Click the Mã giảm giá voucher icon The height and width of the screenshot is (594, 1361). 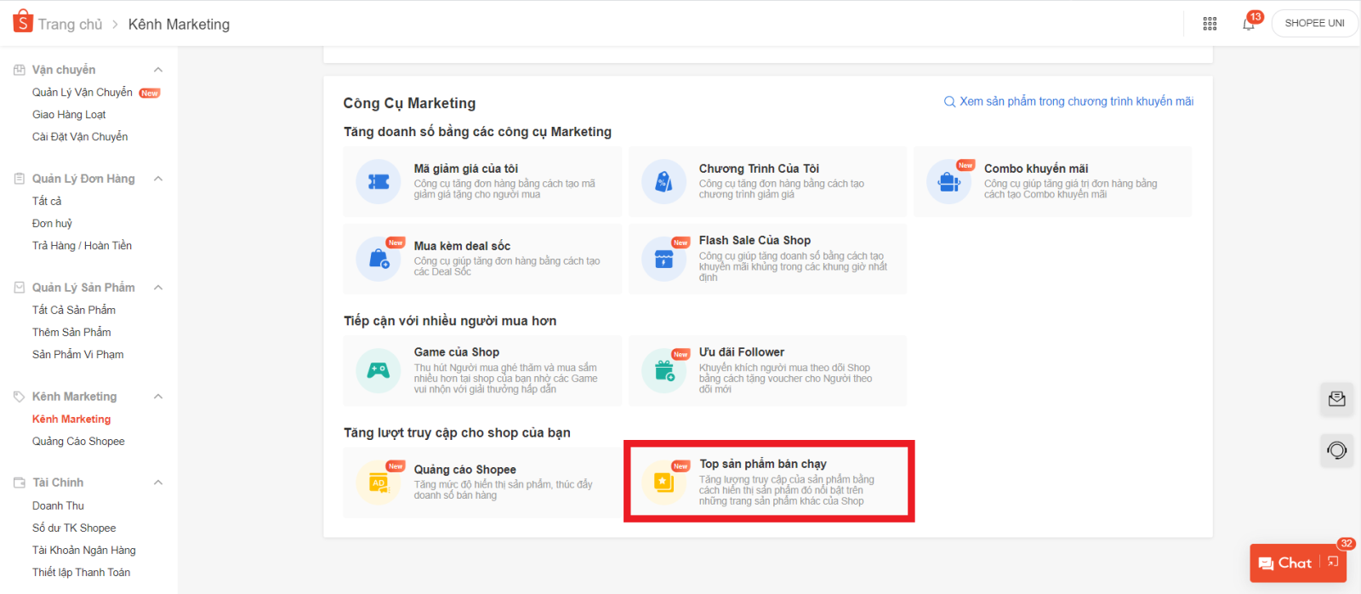pos(379,181)
